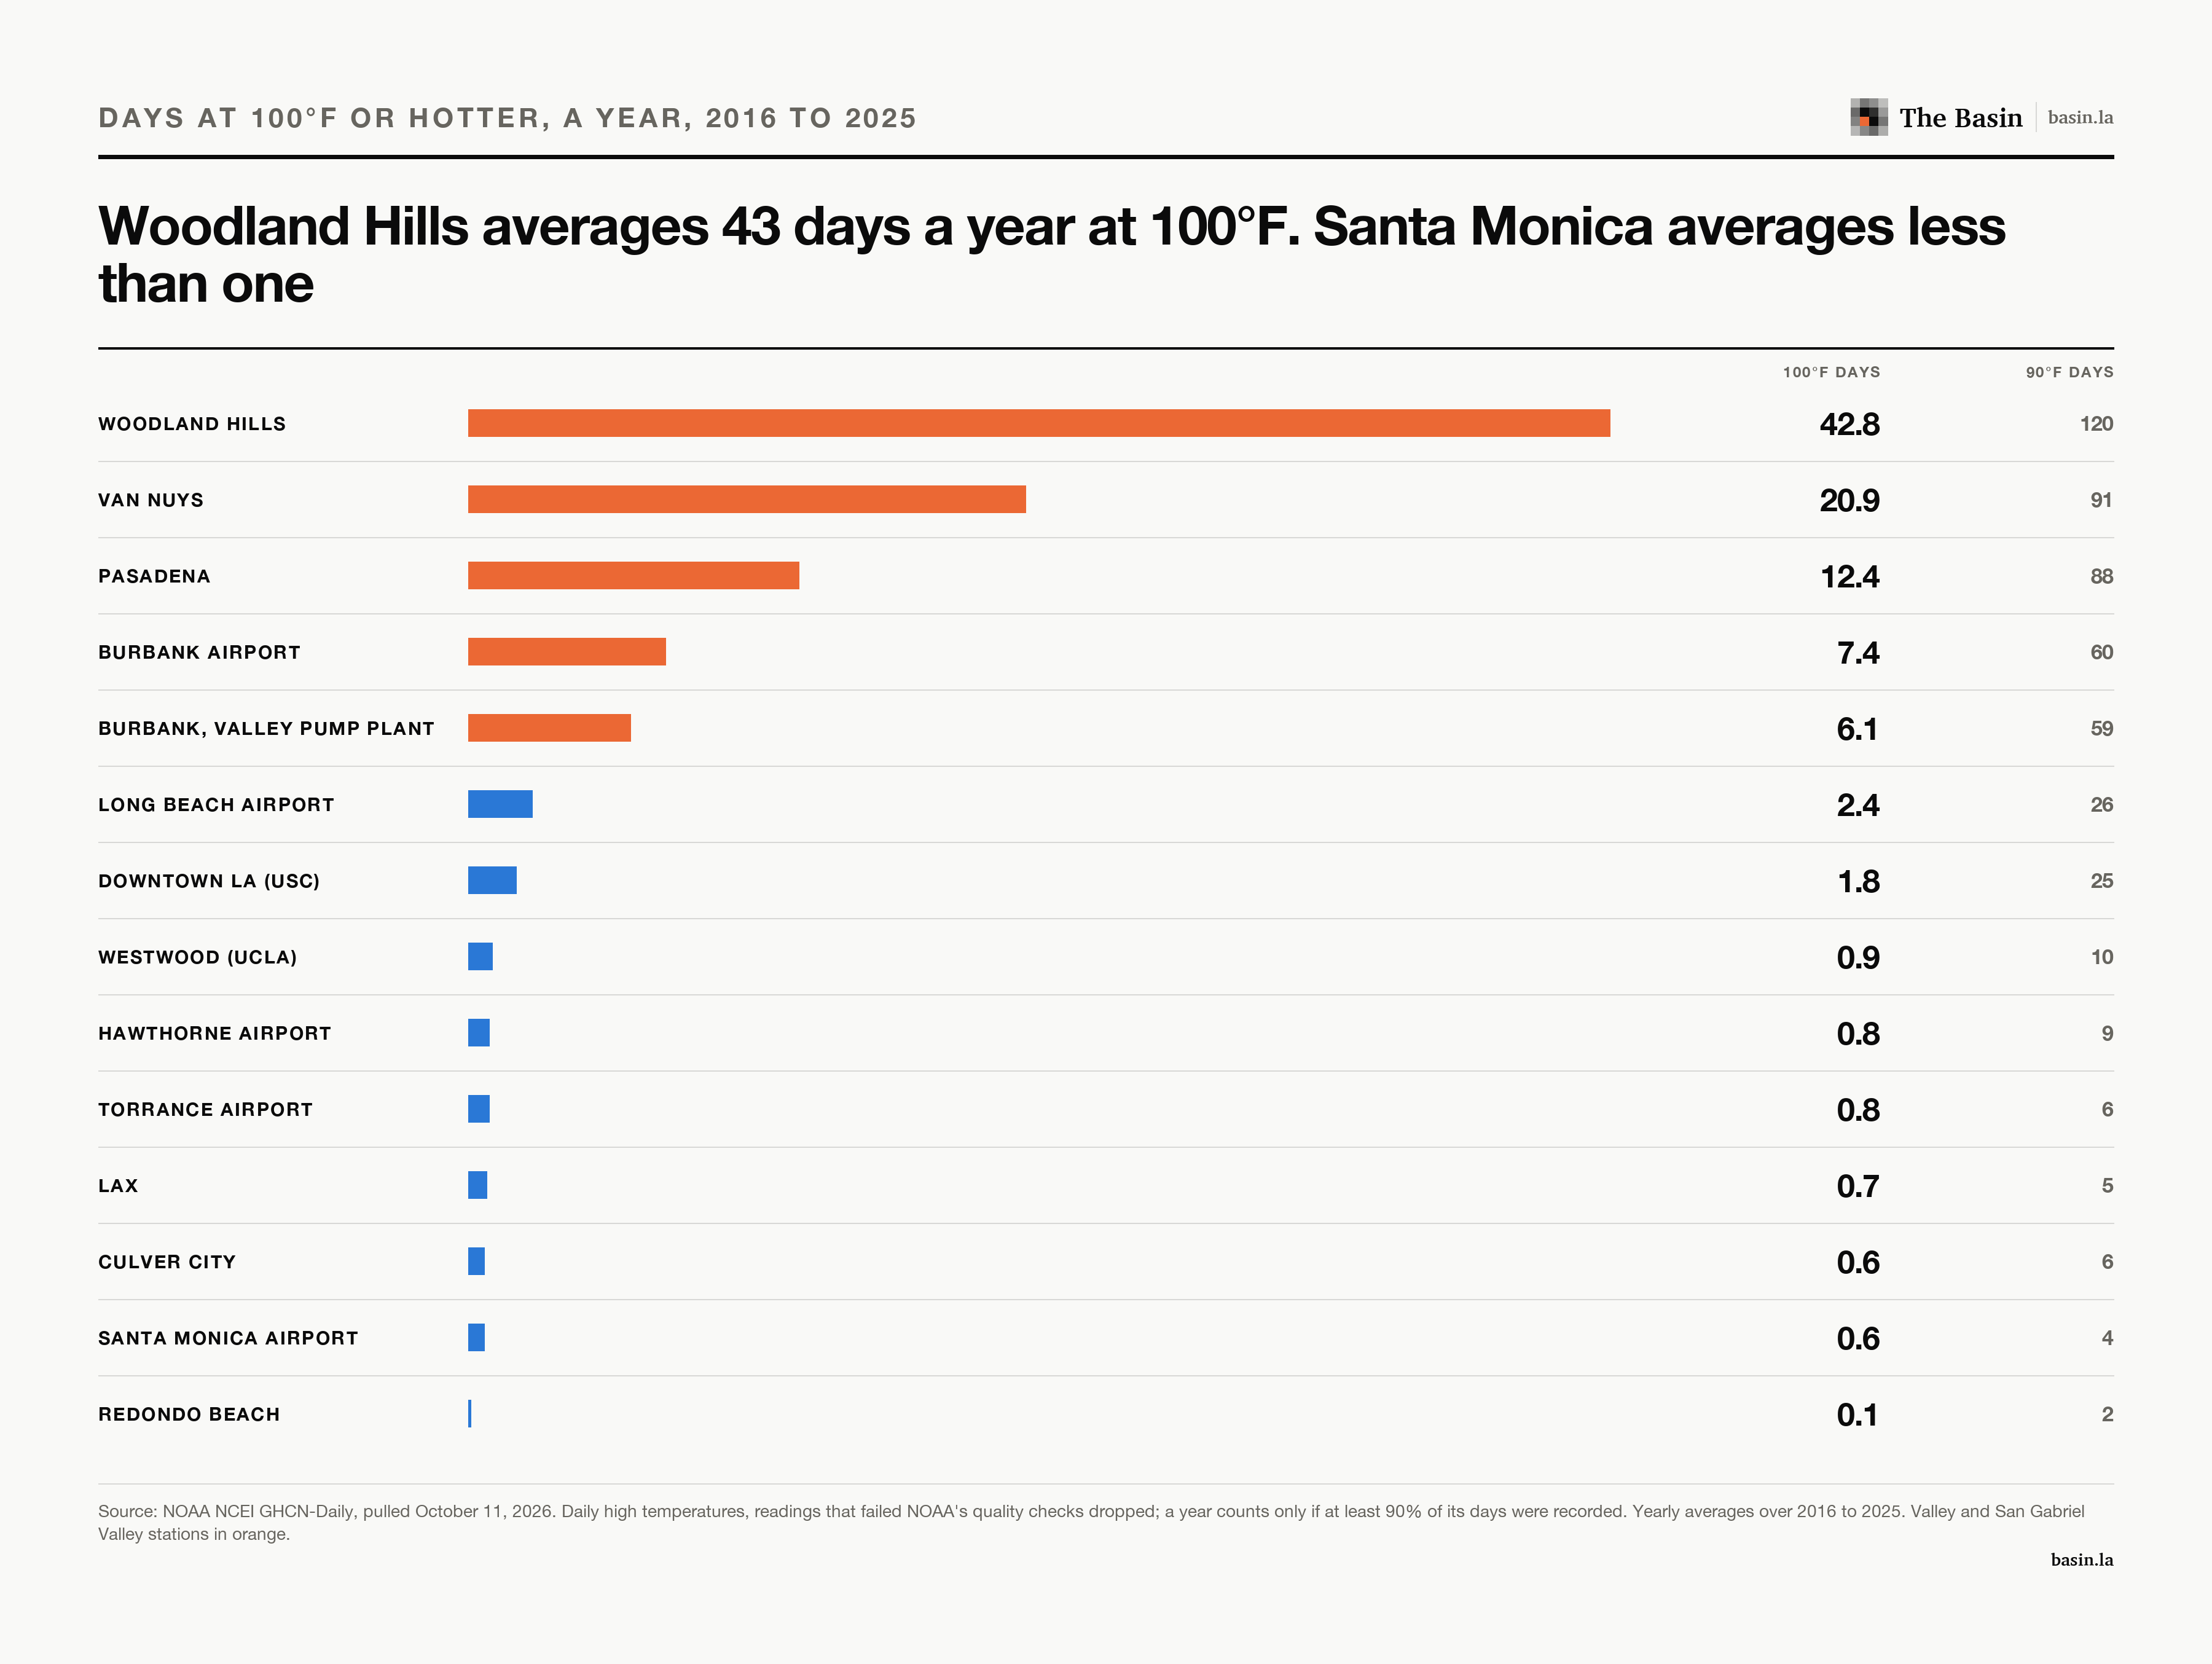Select the Woodland Hills orange bar
The width and height of the screenshot is (2212, 1664).
1039,423
